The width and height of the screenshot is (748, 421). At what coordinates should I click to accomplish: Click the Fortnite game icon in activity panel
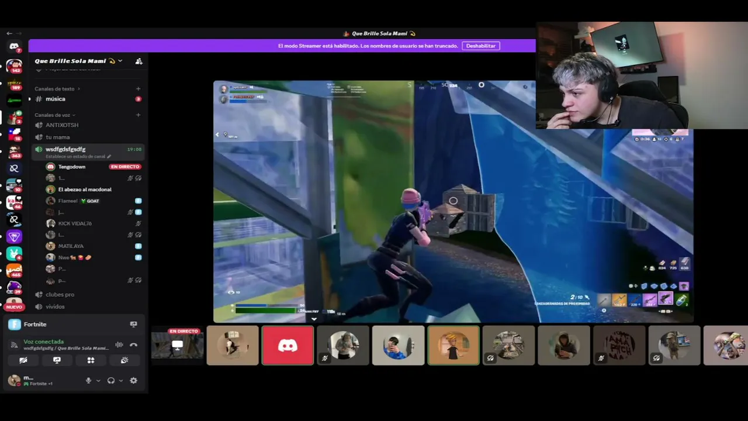15,325
